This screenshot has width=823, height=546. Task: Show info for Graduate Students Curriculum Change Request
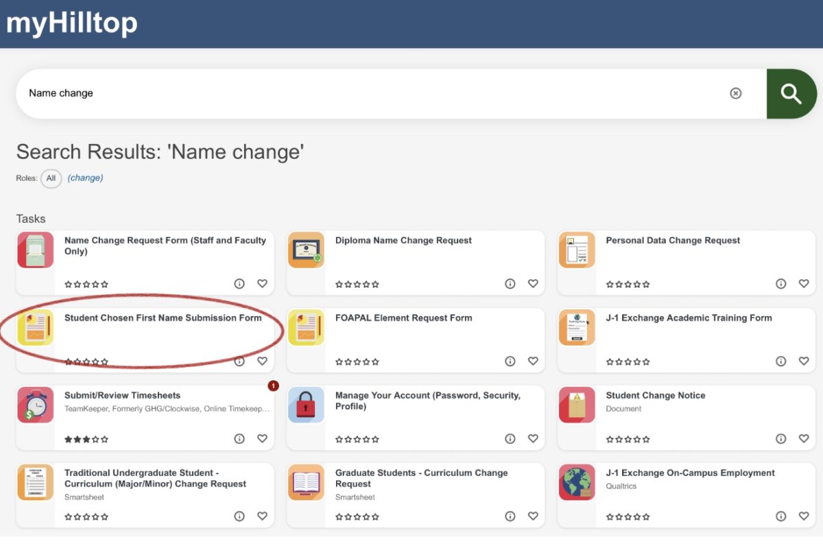coord(510,516)
